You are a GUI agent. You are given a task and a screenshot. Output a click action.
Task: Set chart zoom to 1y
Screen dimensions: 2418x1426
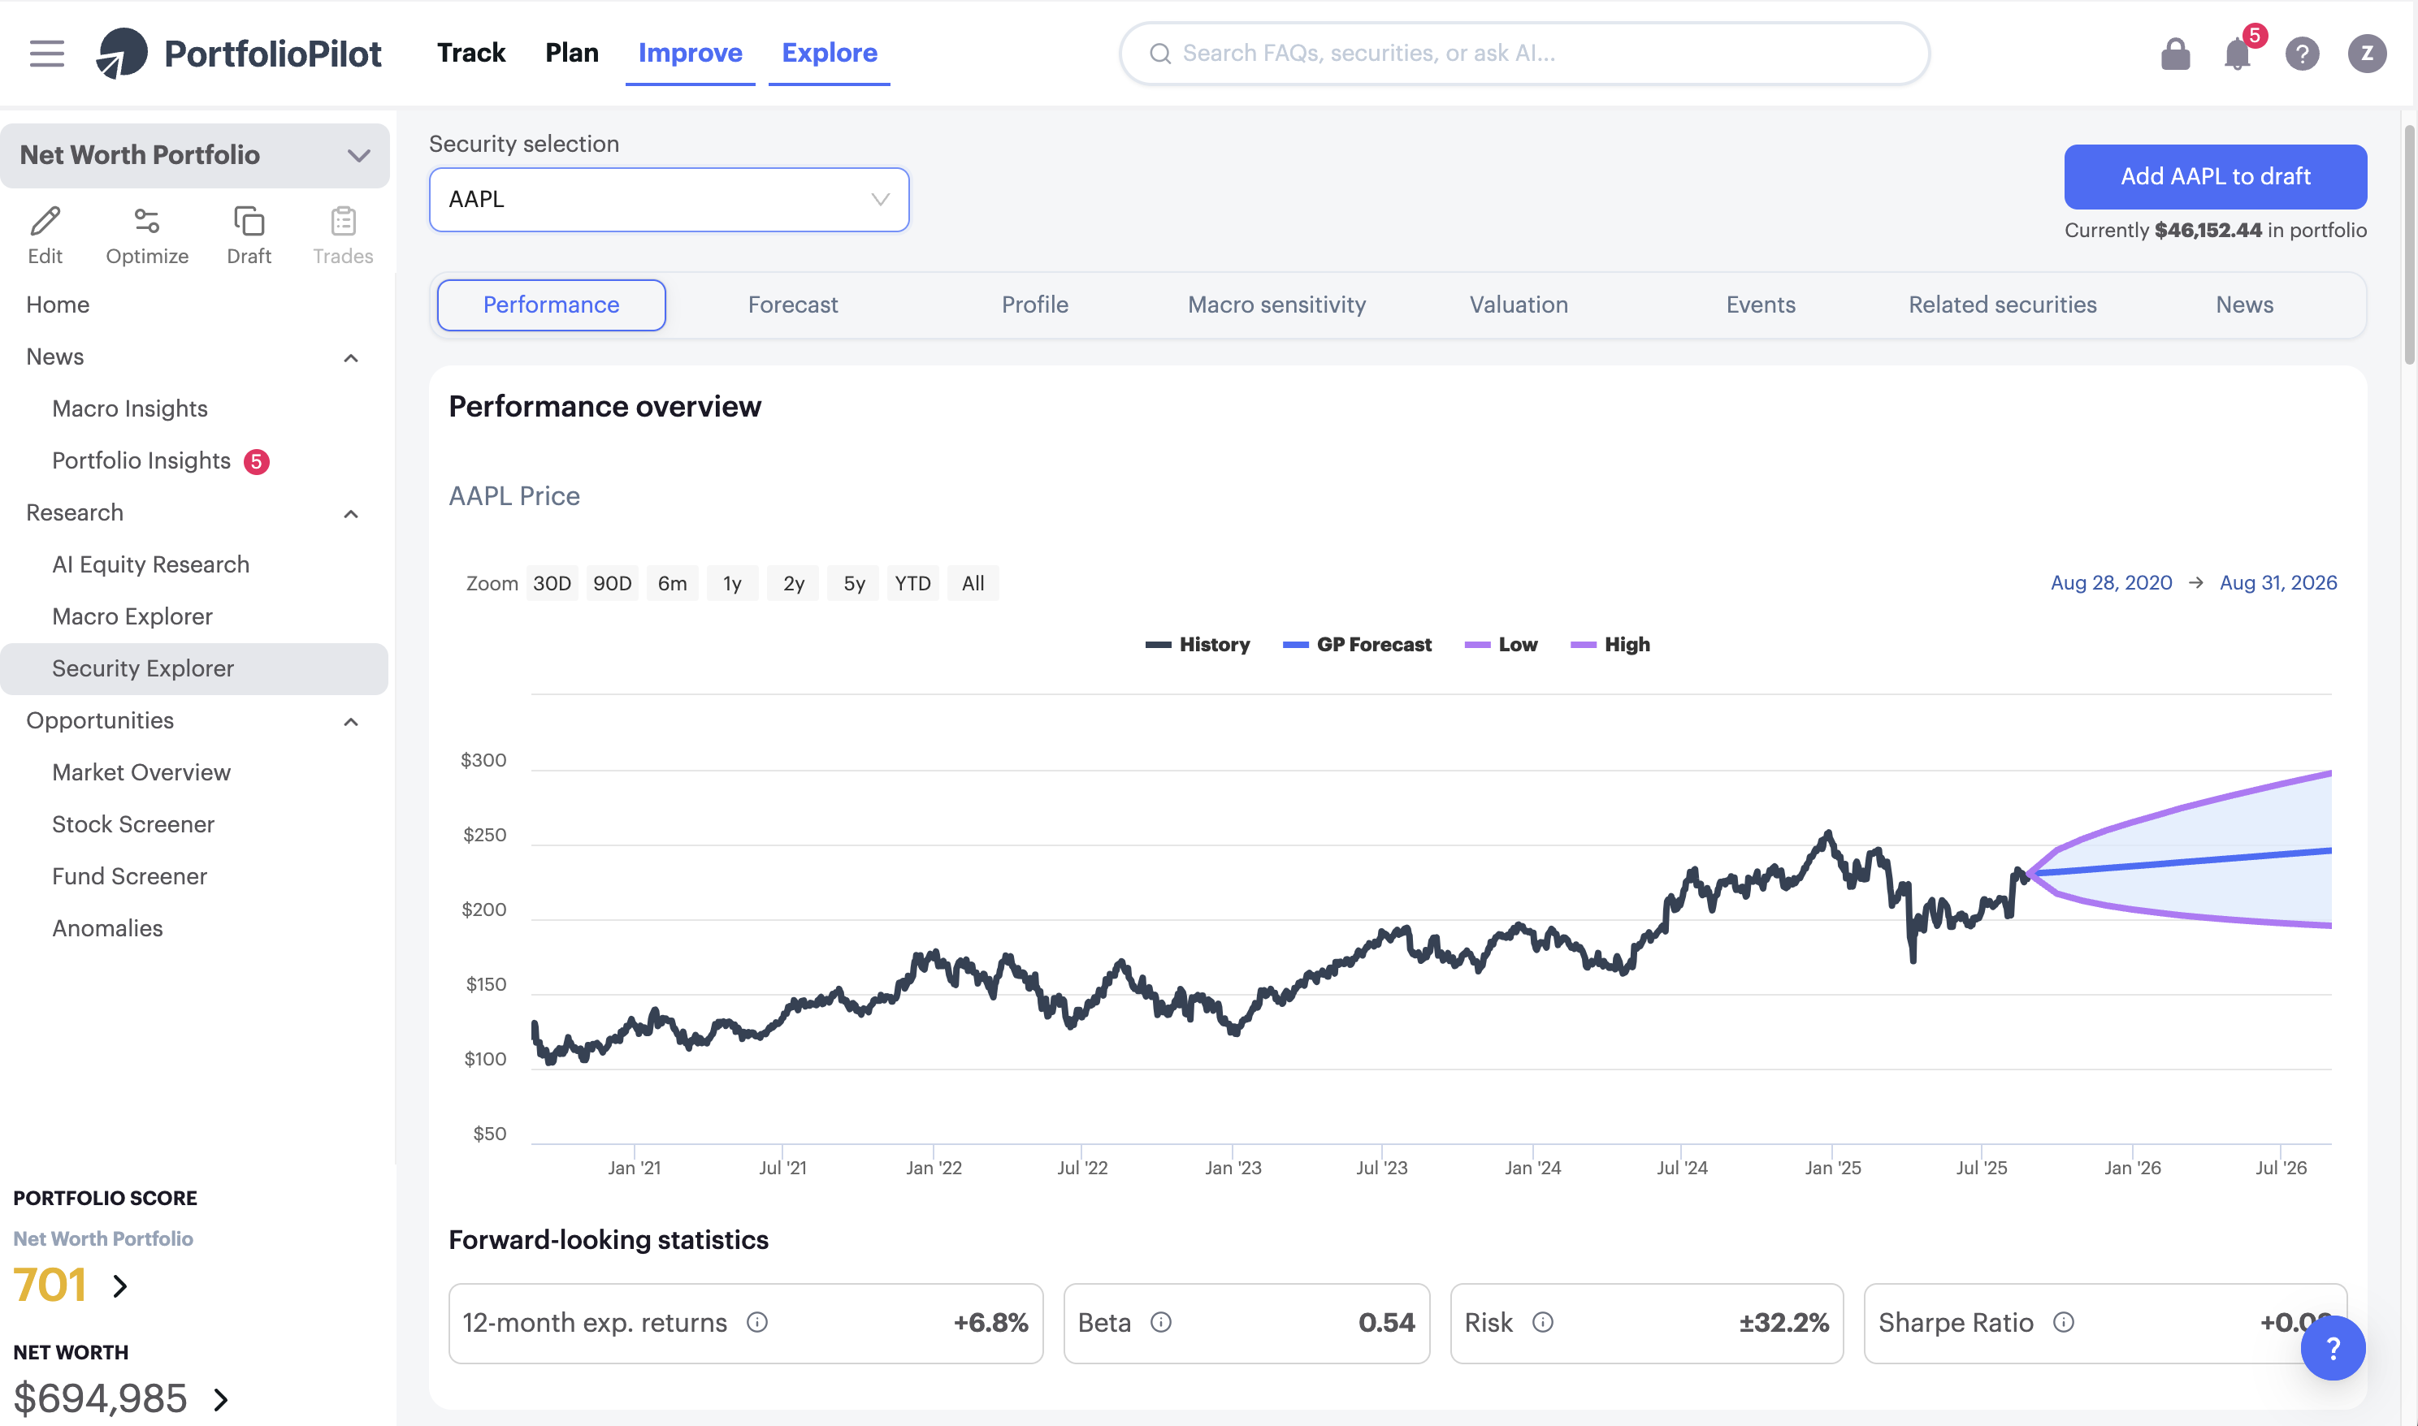pyautogui.click(x=733, y=583)
